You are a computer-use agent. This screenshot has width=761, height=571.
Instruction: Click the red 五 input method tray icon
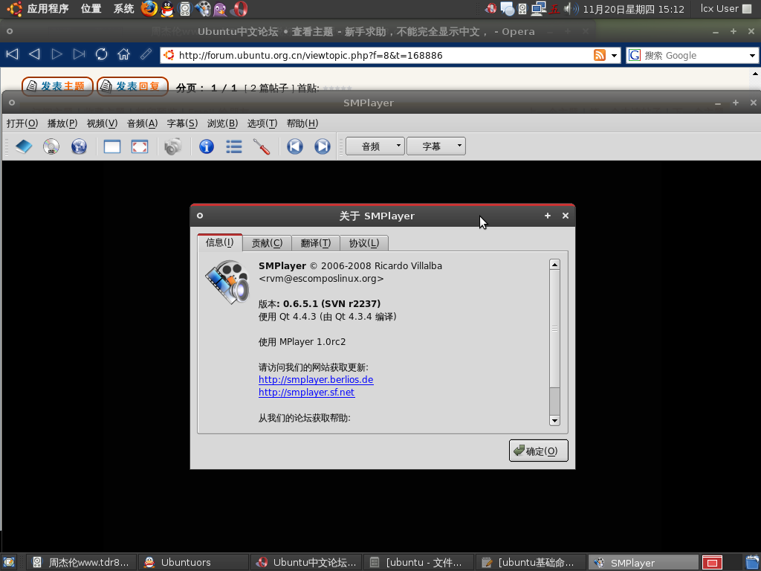click(x=554, y=9)
